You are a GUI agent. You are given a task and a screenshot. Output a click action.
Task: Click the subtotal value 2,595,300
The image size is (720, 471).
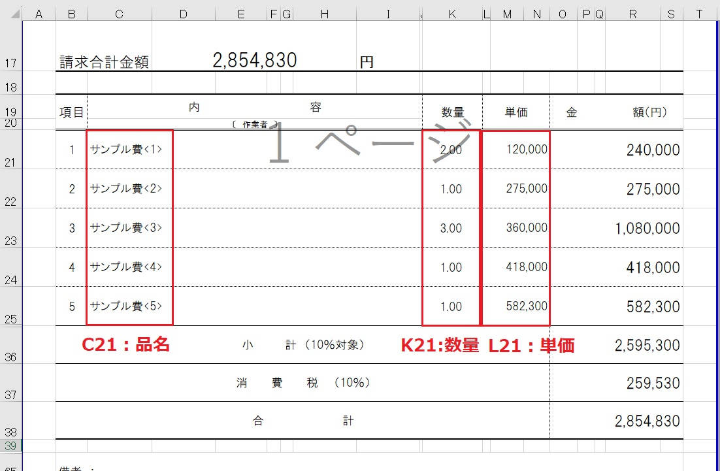(x=647, y=346)
